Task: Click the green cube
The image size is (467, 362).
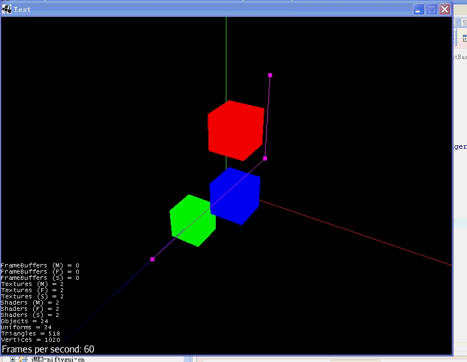Action: [x=193, y=220]
